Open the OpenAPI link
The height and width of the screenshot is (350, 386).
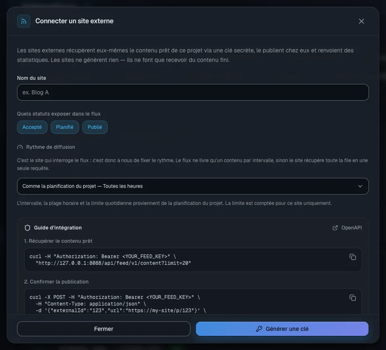(x=347, y=228)
